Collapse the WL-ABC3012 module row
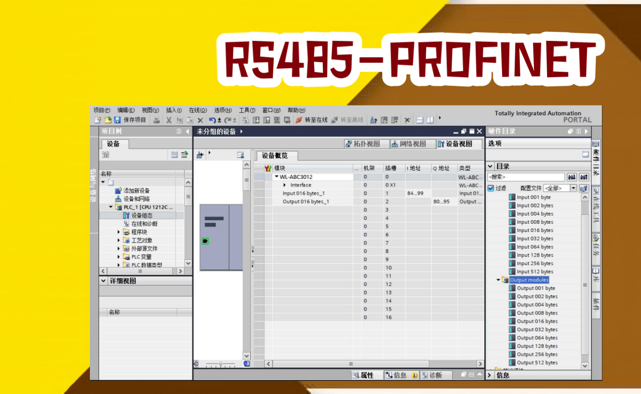 tap(276, 177)
